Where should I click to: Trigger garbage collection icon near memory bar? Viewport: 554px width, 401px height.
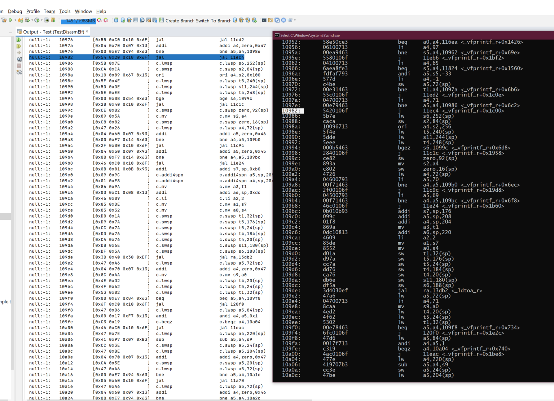point(99,20)
